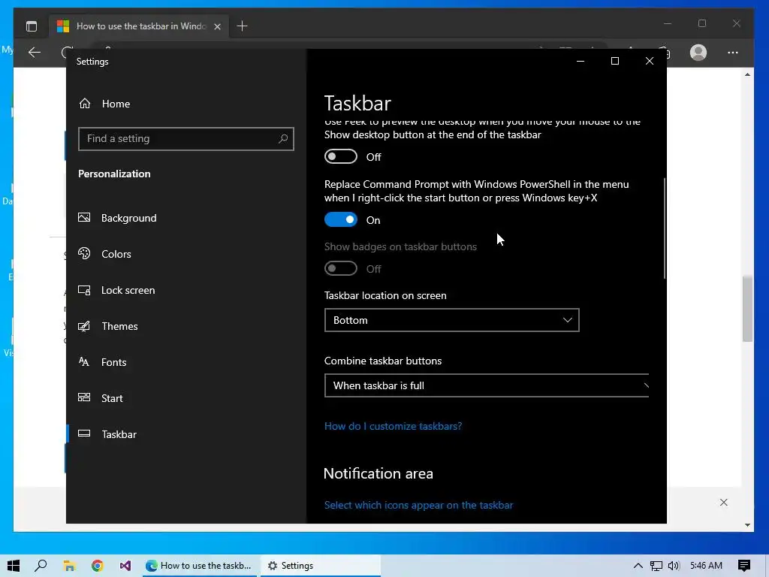Viewport: 769px width, 577px height.
Task: Open Edge tab actions menu icon
Action: click(x=32, y=26)
